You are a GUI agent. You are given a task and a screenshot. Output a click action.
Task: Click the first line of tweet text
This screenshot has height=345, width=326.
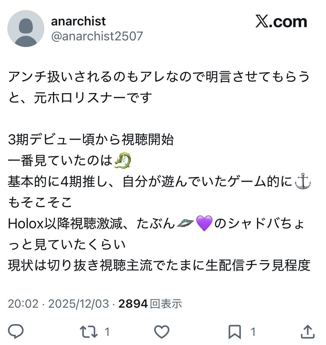pyautogui.click(x=159, y=77)
